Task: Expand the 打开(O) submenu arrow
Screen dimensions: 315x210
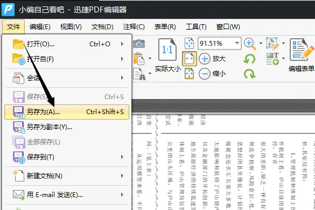Action: pos(122,44)
